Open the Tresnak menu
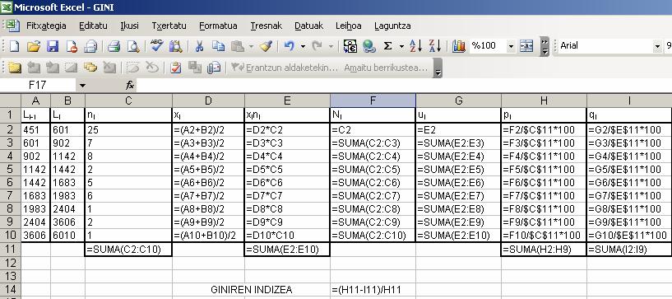This screenshot has width=672, height=299. click(x=266, y=26)
